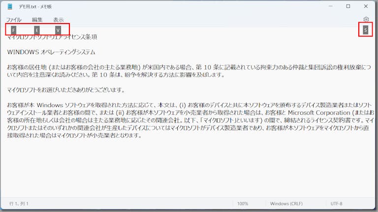This screenshot has height=212, width=378.
Task: Click the window title デモ用.txt - メモ帳
Action: click(35, 7)
